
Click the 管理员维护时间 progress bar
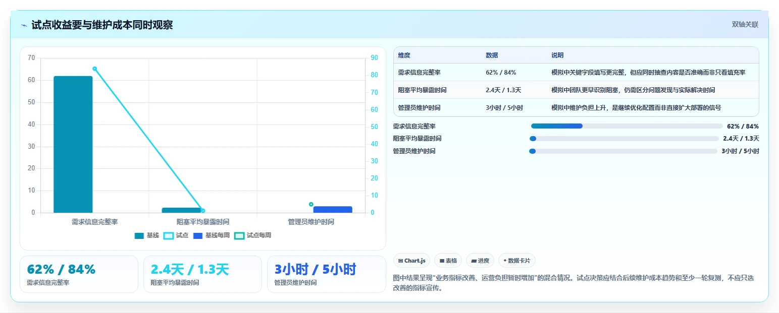pos(623,151)
